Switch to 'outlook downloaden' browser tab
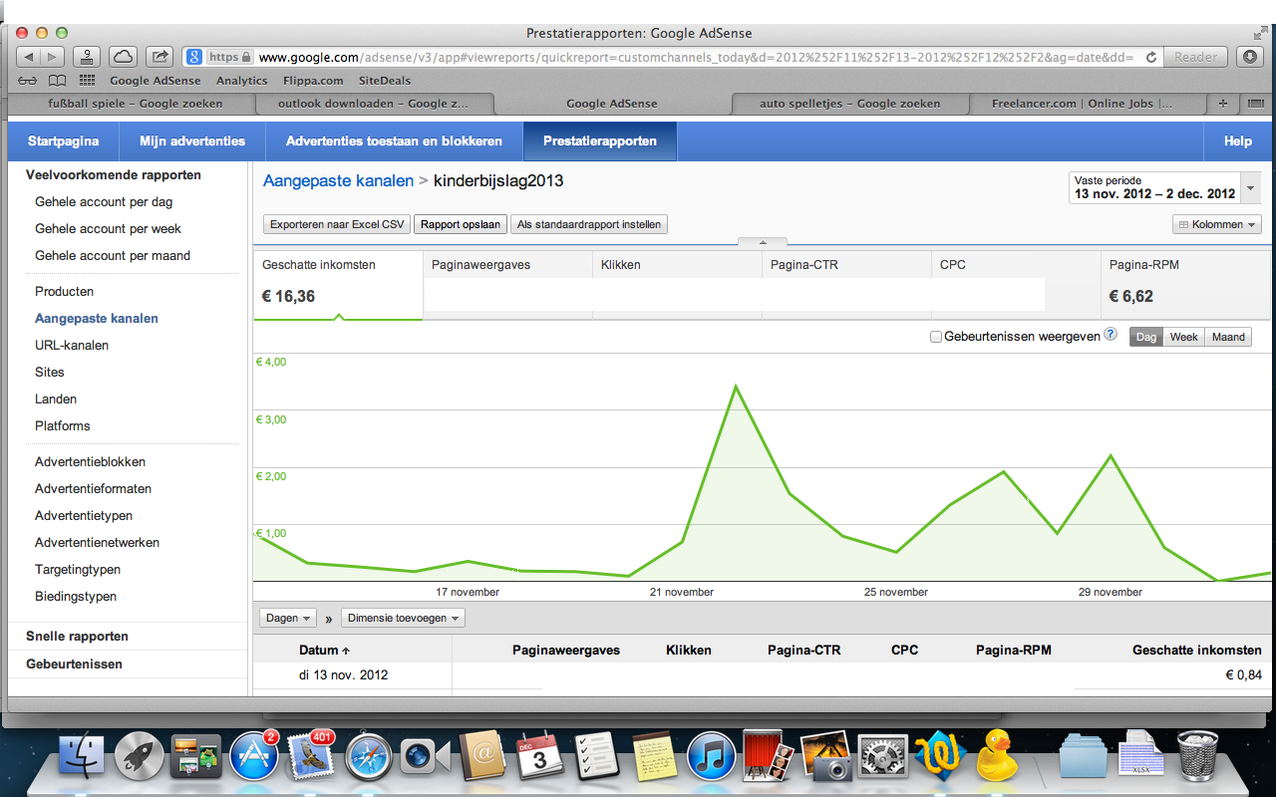This screenshot has height=797, width=1276. (x=374, y=103)
